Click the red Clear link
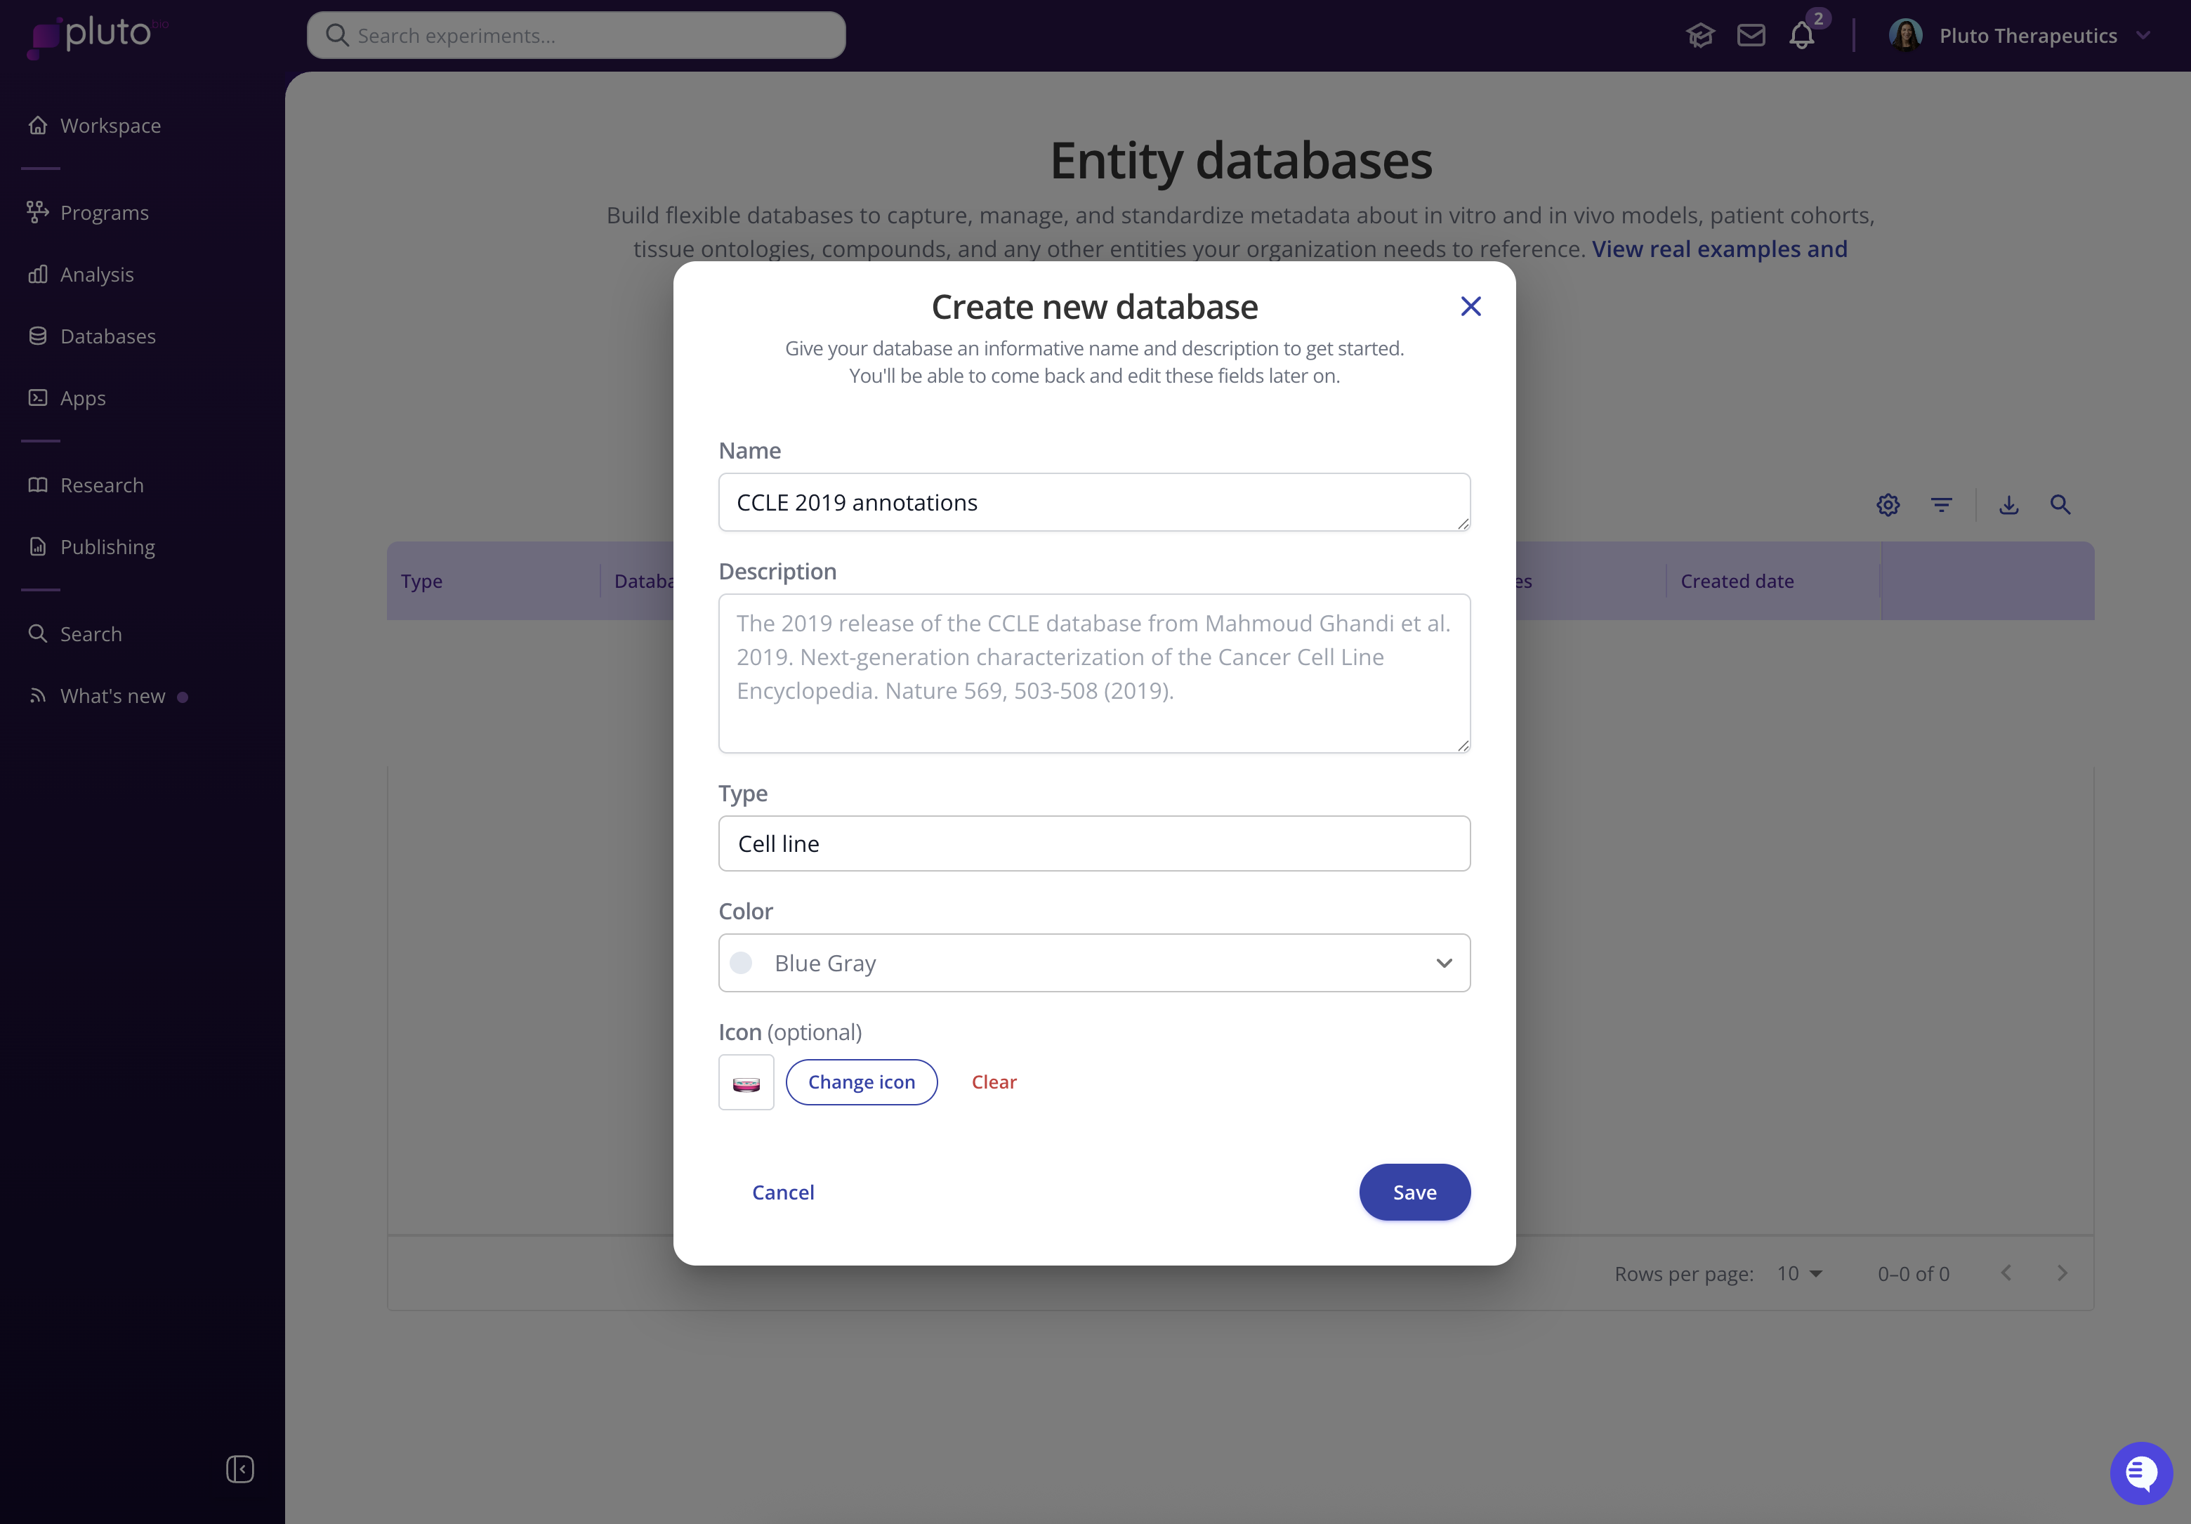 click(x=994, y=1082)
